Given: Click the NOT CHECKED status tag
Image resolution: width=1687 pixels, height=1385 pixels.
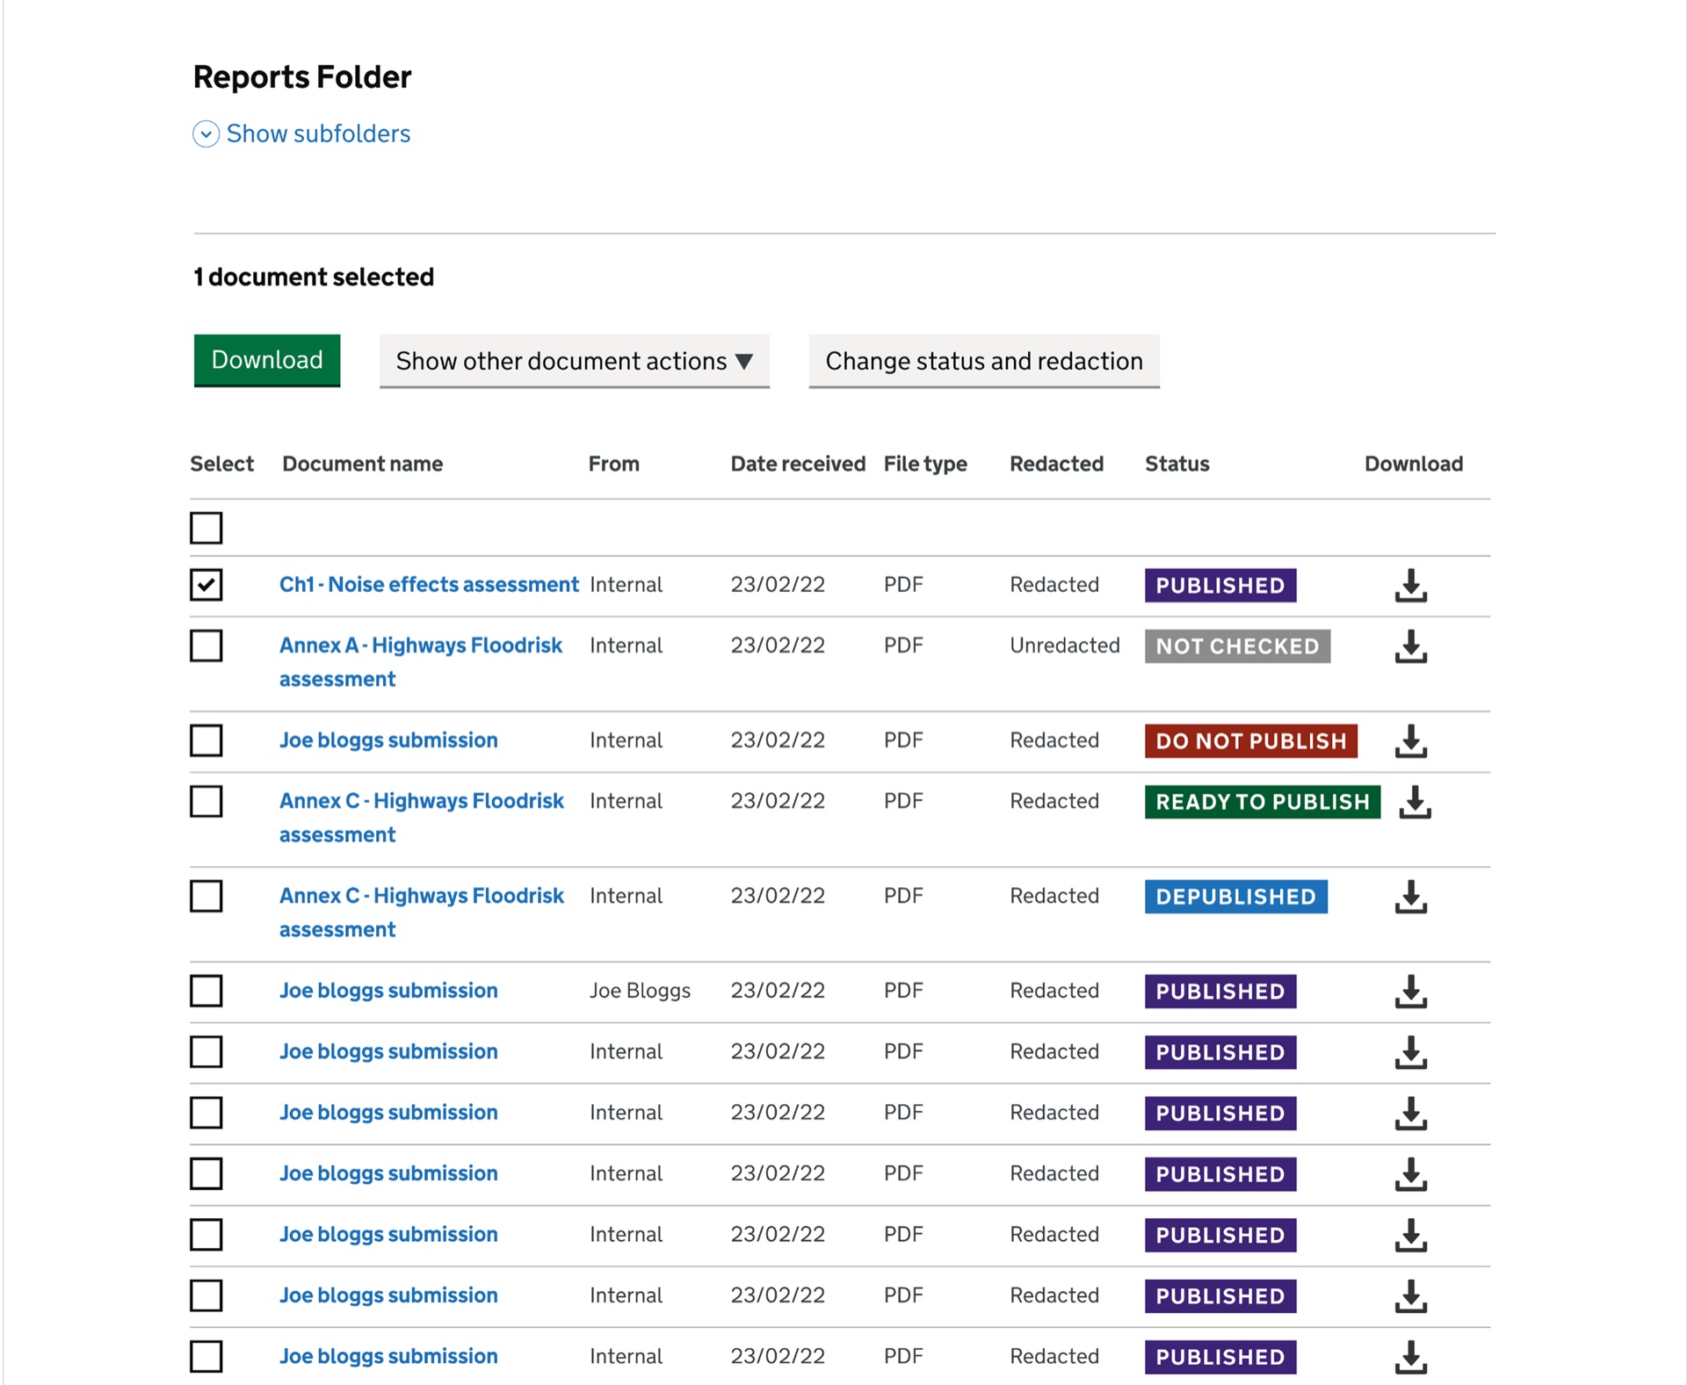Looking at the screenshot, I should pyautogui.click(x=1237, y=646).
